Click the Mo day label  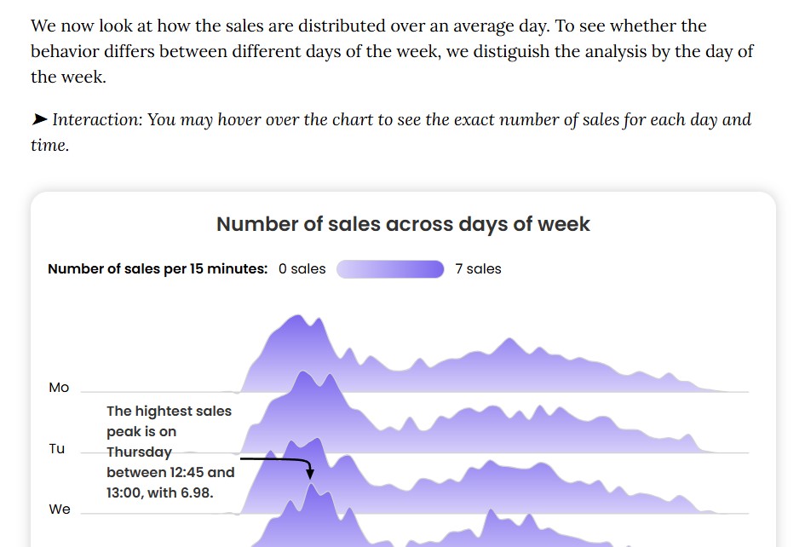[x=59, y=388]
